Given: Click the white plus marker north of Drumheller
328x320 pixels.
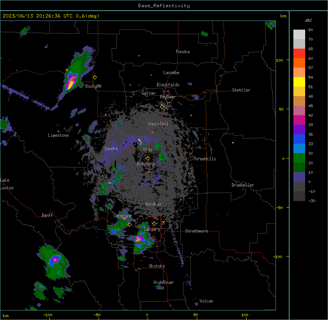Looking at the screenshot, I should click(x=233, y=143).
